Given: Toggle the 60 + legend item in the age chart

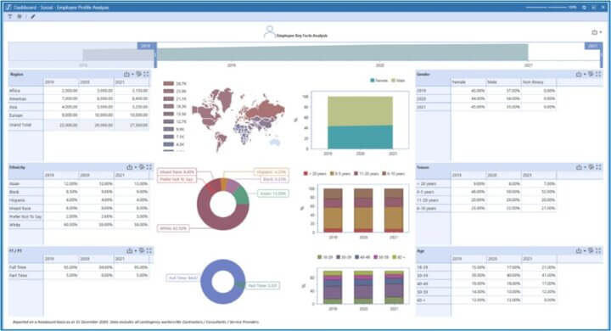Looking at the screenshot, I should tap(399, 257).
